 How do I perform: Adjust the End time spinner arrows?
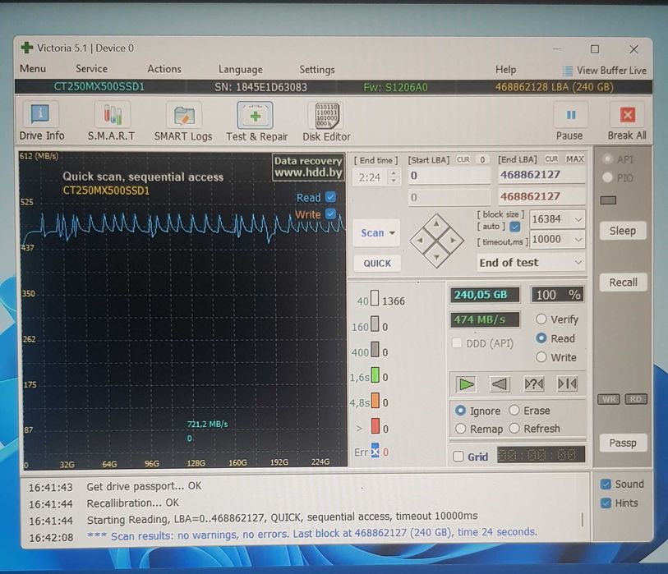point(394,177)
